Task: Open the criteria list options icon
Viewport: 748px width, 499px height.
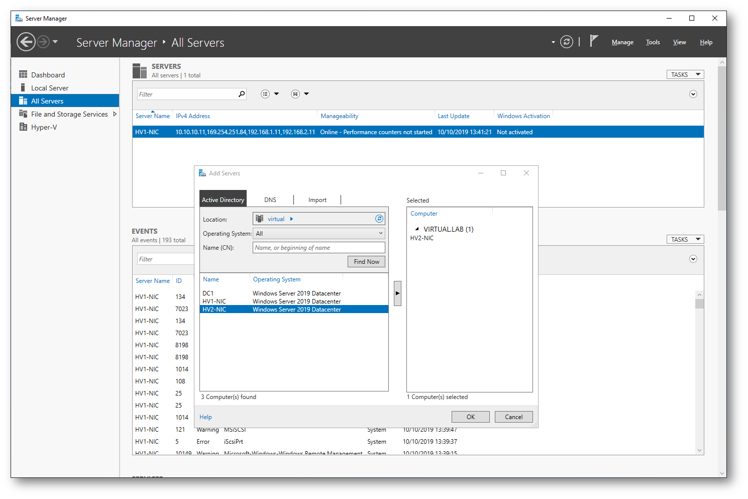Action: (x=265, y=94)
